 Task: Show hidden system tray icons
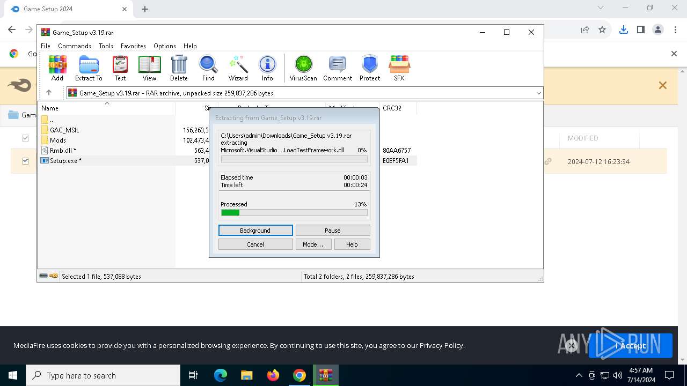coord(579,375)
